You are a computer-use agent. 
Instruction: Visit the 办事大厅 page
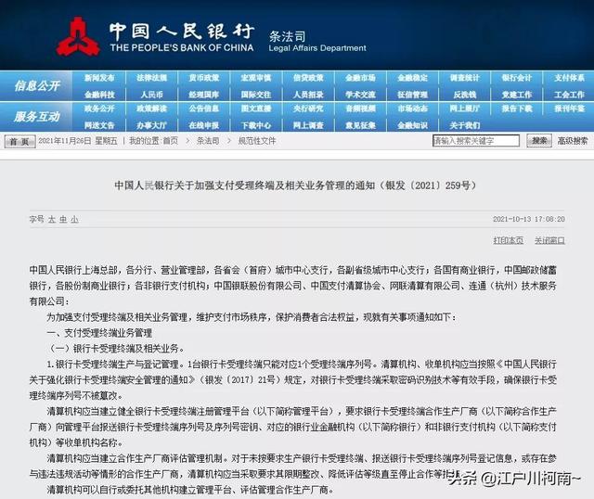(x=151, y=125)
